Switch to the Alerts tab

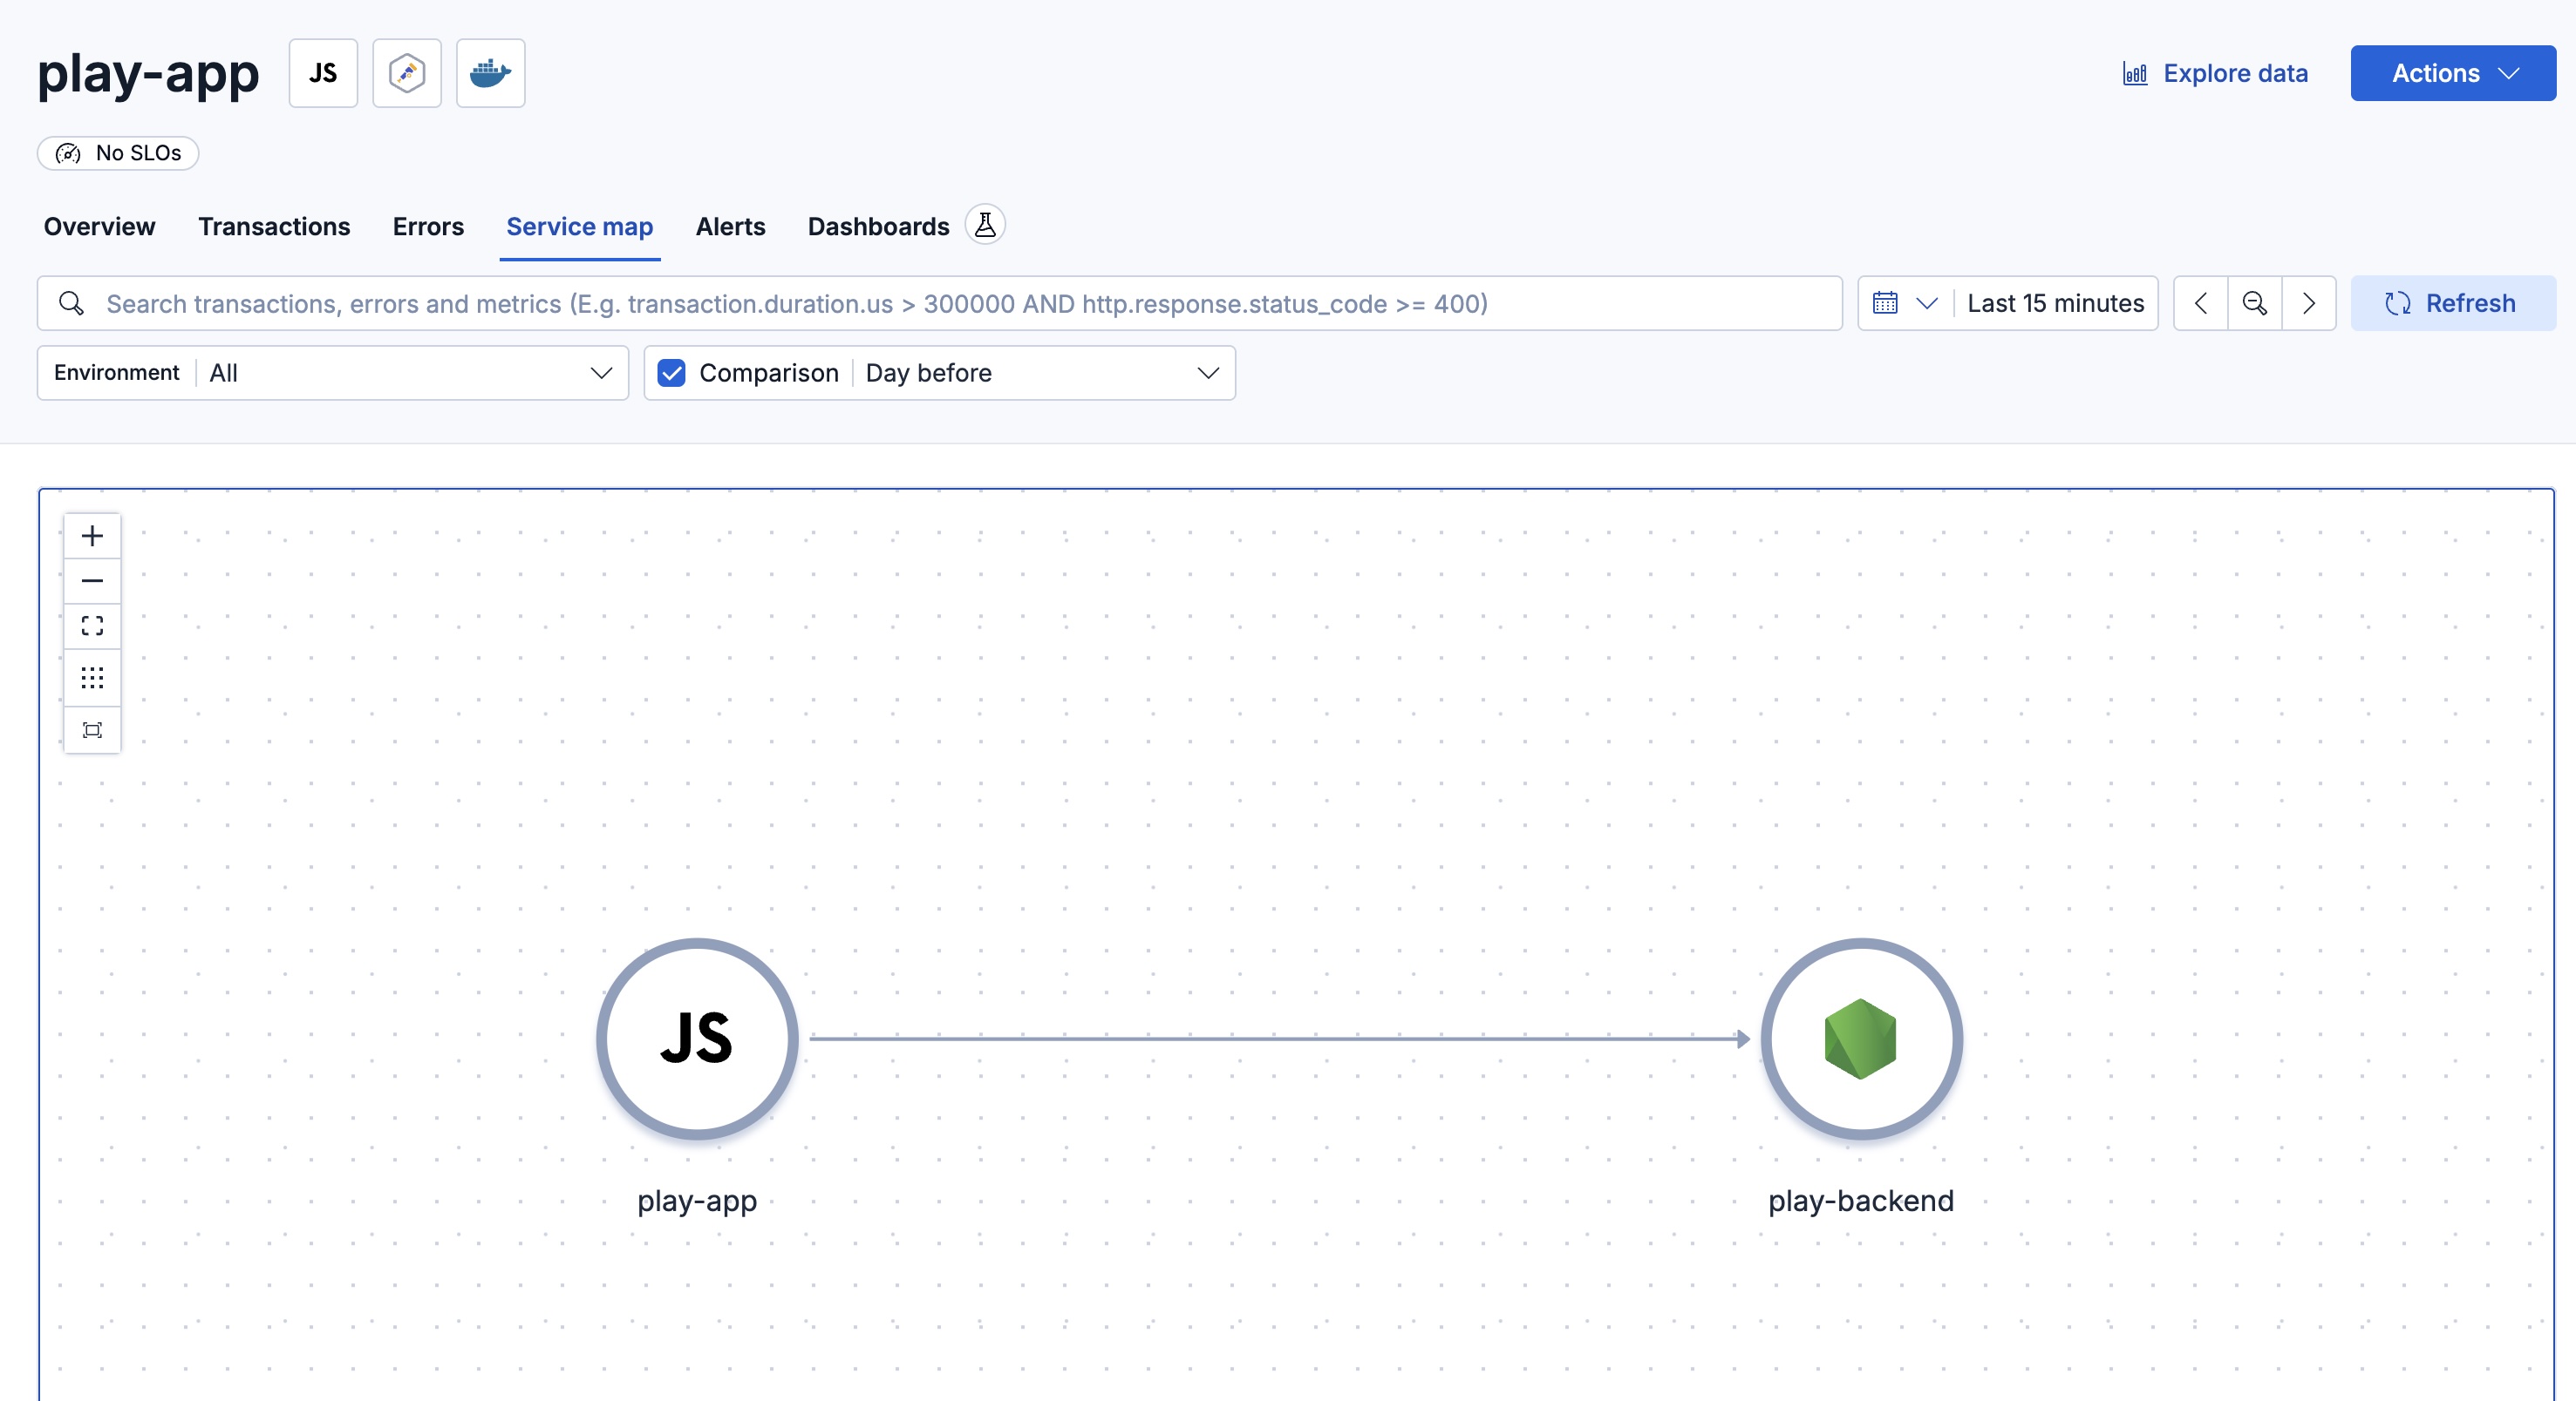pyautogui.click(x=730, y=227)
